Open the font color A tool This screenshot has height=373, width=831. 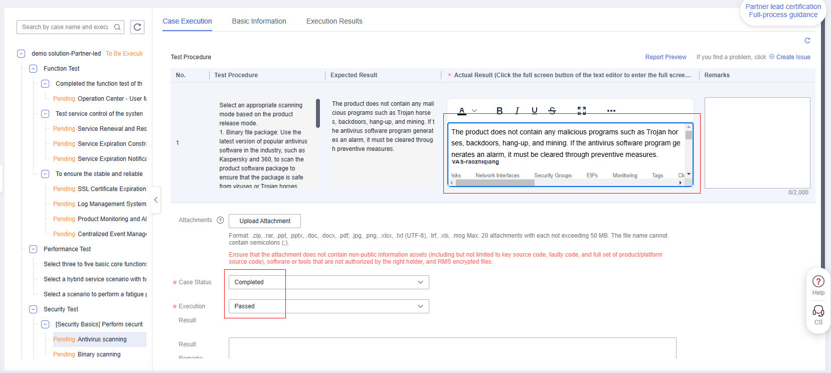point(462,111)
